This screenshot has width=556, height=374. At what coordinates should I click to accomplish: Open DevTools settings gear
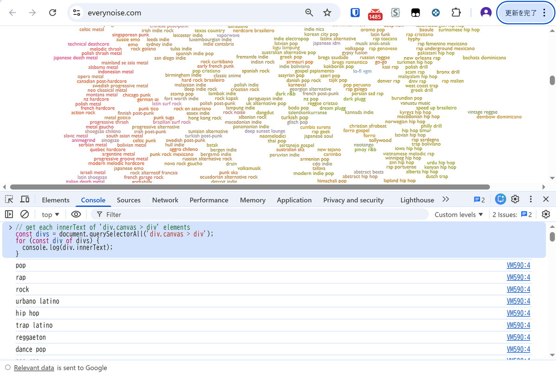pyautogui.click(x=515, y=199)
